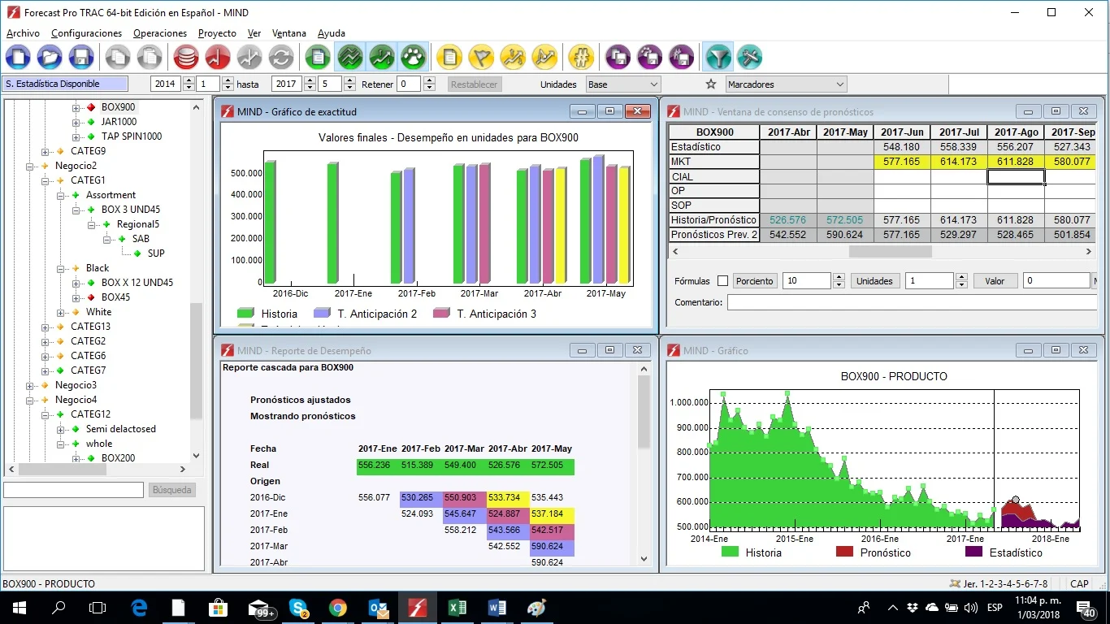Click the purple save icon beside the filter
The image size is (1110, 624).
point(681,57)
